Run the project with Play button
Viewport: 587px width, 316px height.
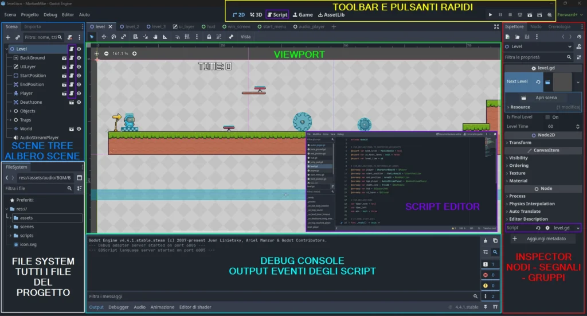[491, 15]
